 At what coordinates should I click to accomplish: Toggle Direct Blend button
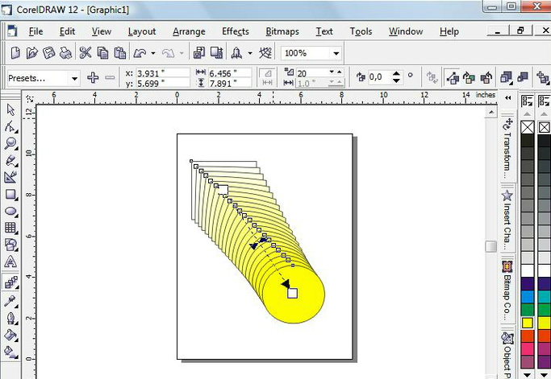point(453,77)
